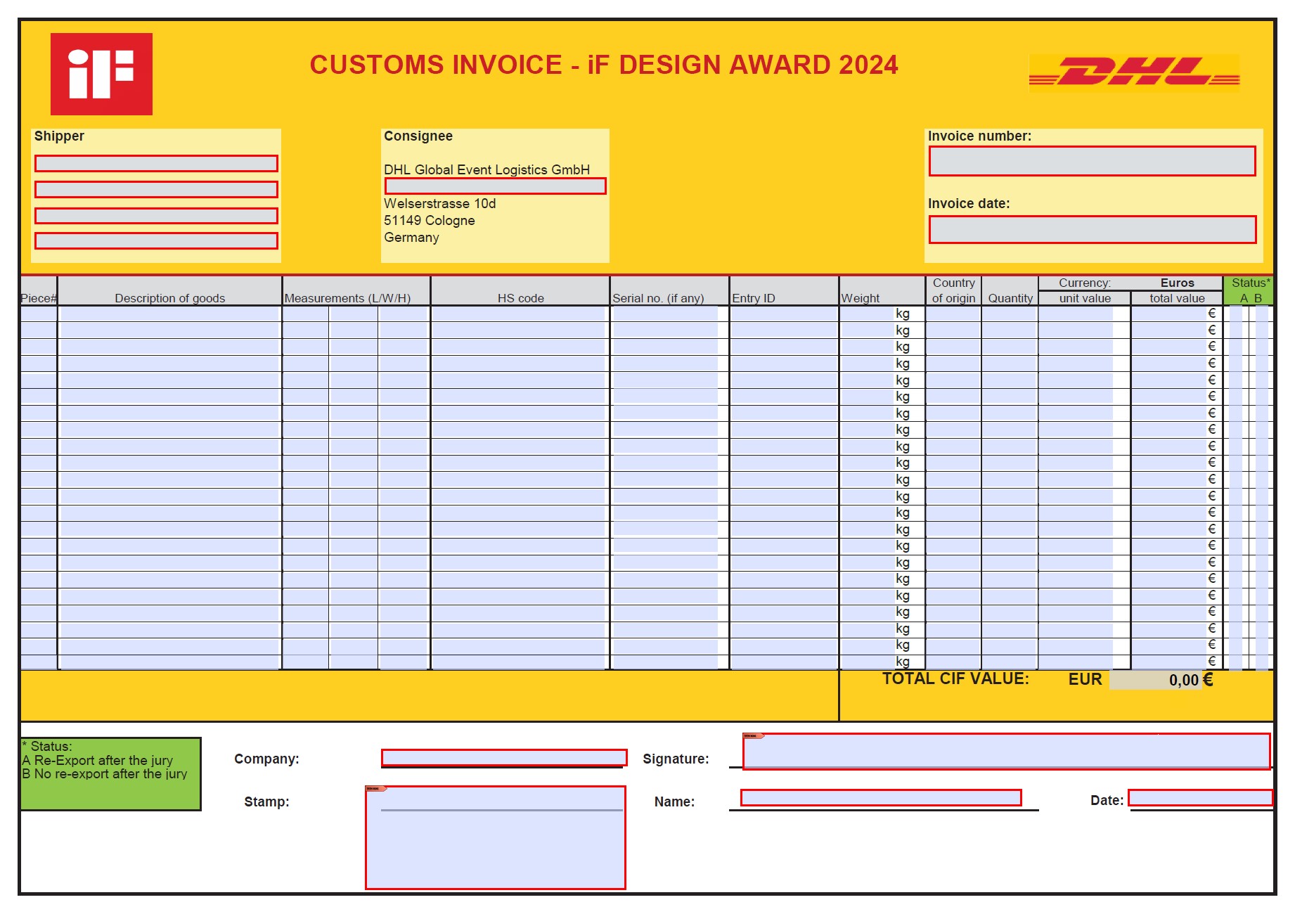Screen dimensions: 1295x914
Task: Select the Date field beside Name
Action: 1200,797
